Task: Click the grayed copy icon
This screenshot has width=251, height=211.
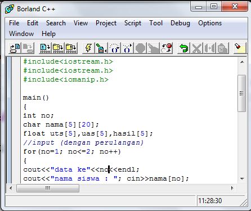Action: tap(209, 48)
